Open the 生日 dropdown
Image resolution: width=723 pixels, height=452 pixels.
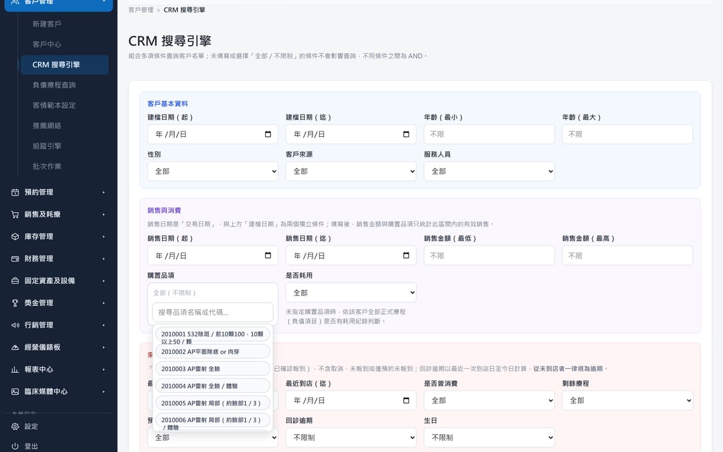[489, 438]
